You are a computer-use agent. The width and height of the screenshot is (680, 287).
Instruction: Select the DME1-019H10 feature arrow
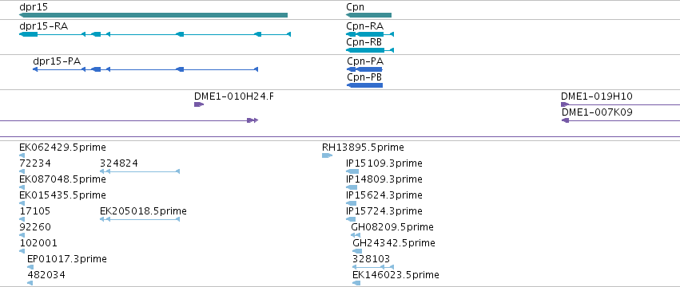tap(620, 104)
